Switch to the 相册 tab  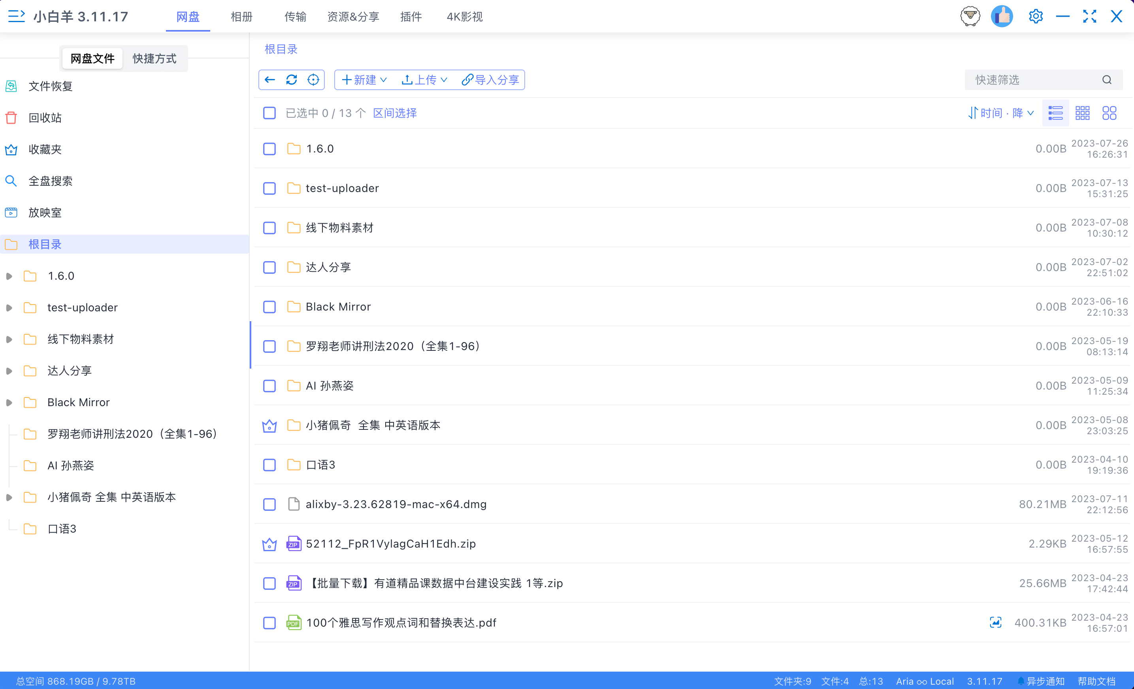(x=242, y=17)
